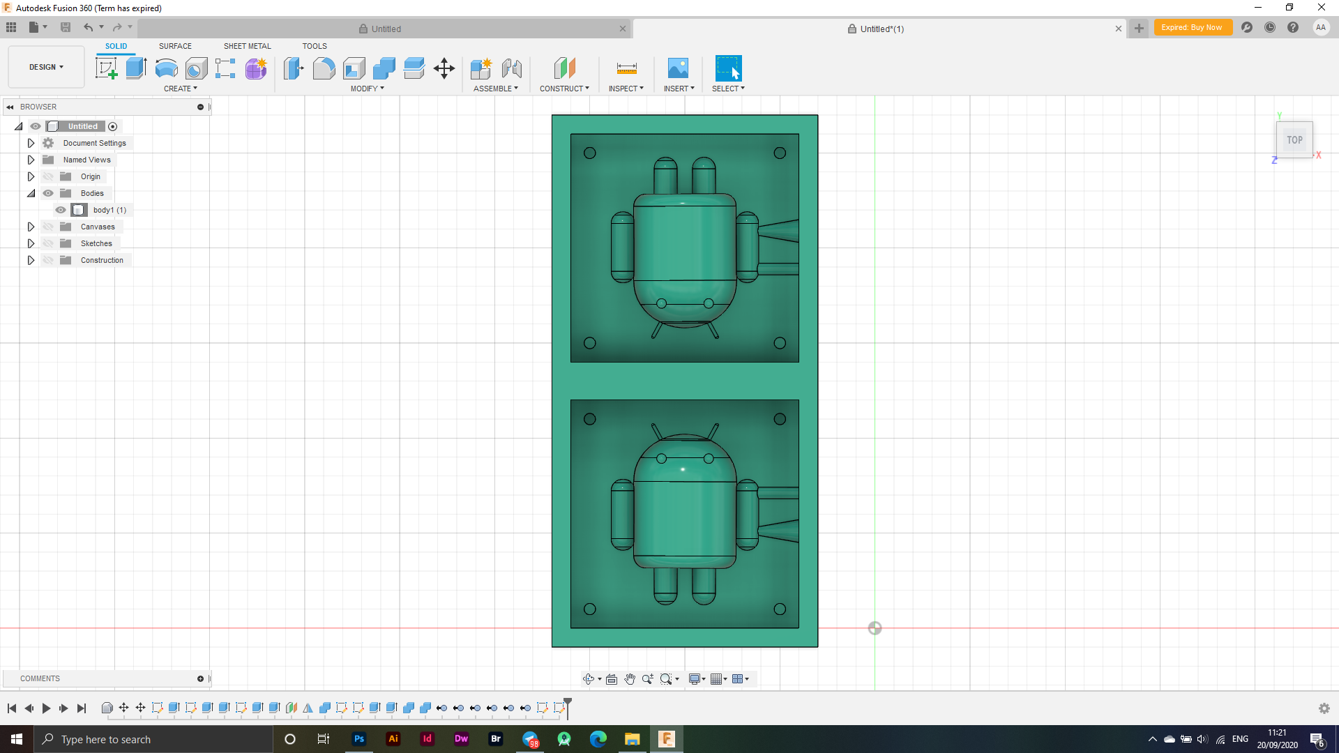Expand the Construction folder
This screenshot has width=1339, height=753.
(31, 260)
